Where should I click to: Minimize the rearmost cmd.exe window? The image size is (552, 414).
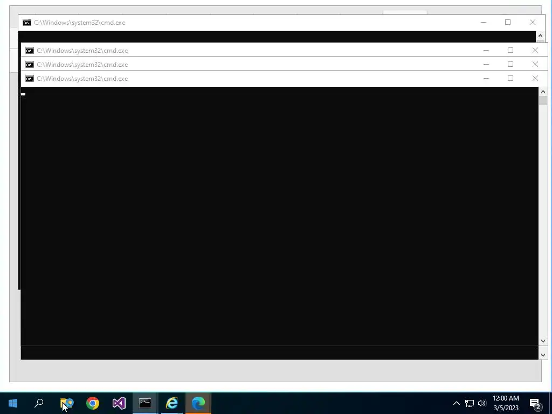pos(484,22)
